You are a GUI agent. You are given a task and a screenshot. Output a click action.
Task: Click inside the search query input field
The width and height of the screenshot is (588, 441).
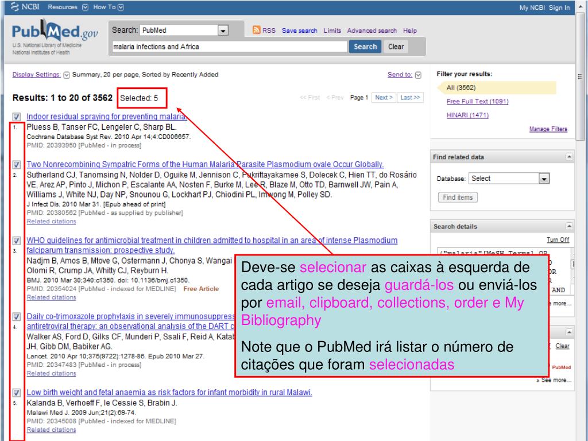click(x=230, y=47)
